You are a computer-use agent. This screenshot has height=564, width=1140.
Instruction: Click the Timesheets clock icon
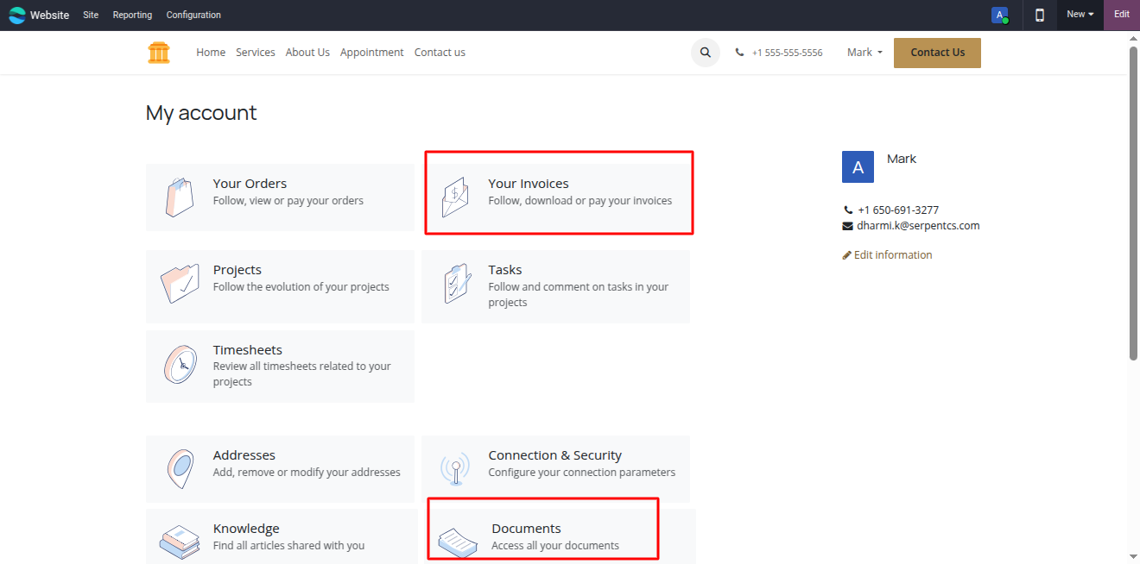pyautogui.click(x=180, y=365)
